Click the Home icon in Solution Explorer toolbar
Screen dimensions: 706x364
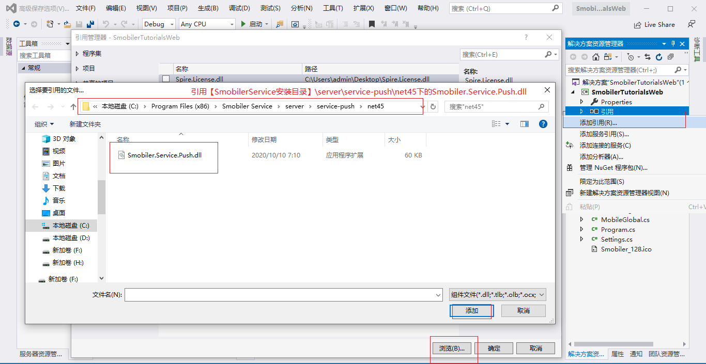click(596, 57)
